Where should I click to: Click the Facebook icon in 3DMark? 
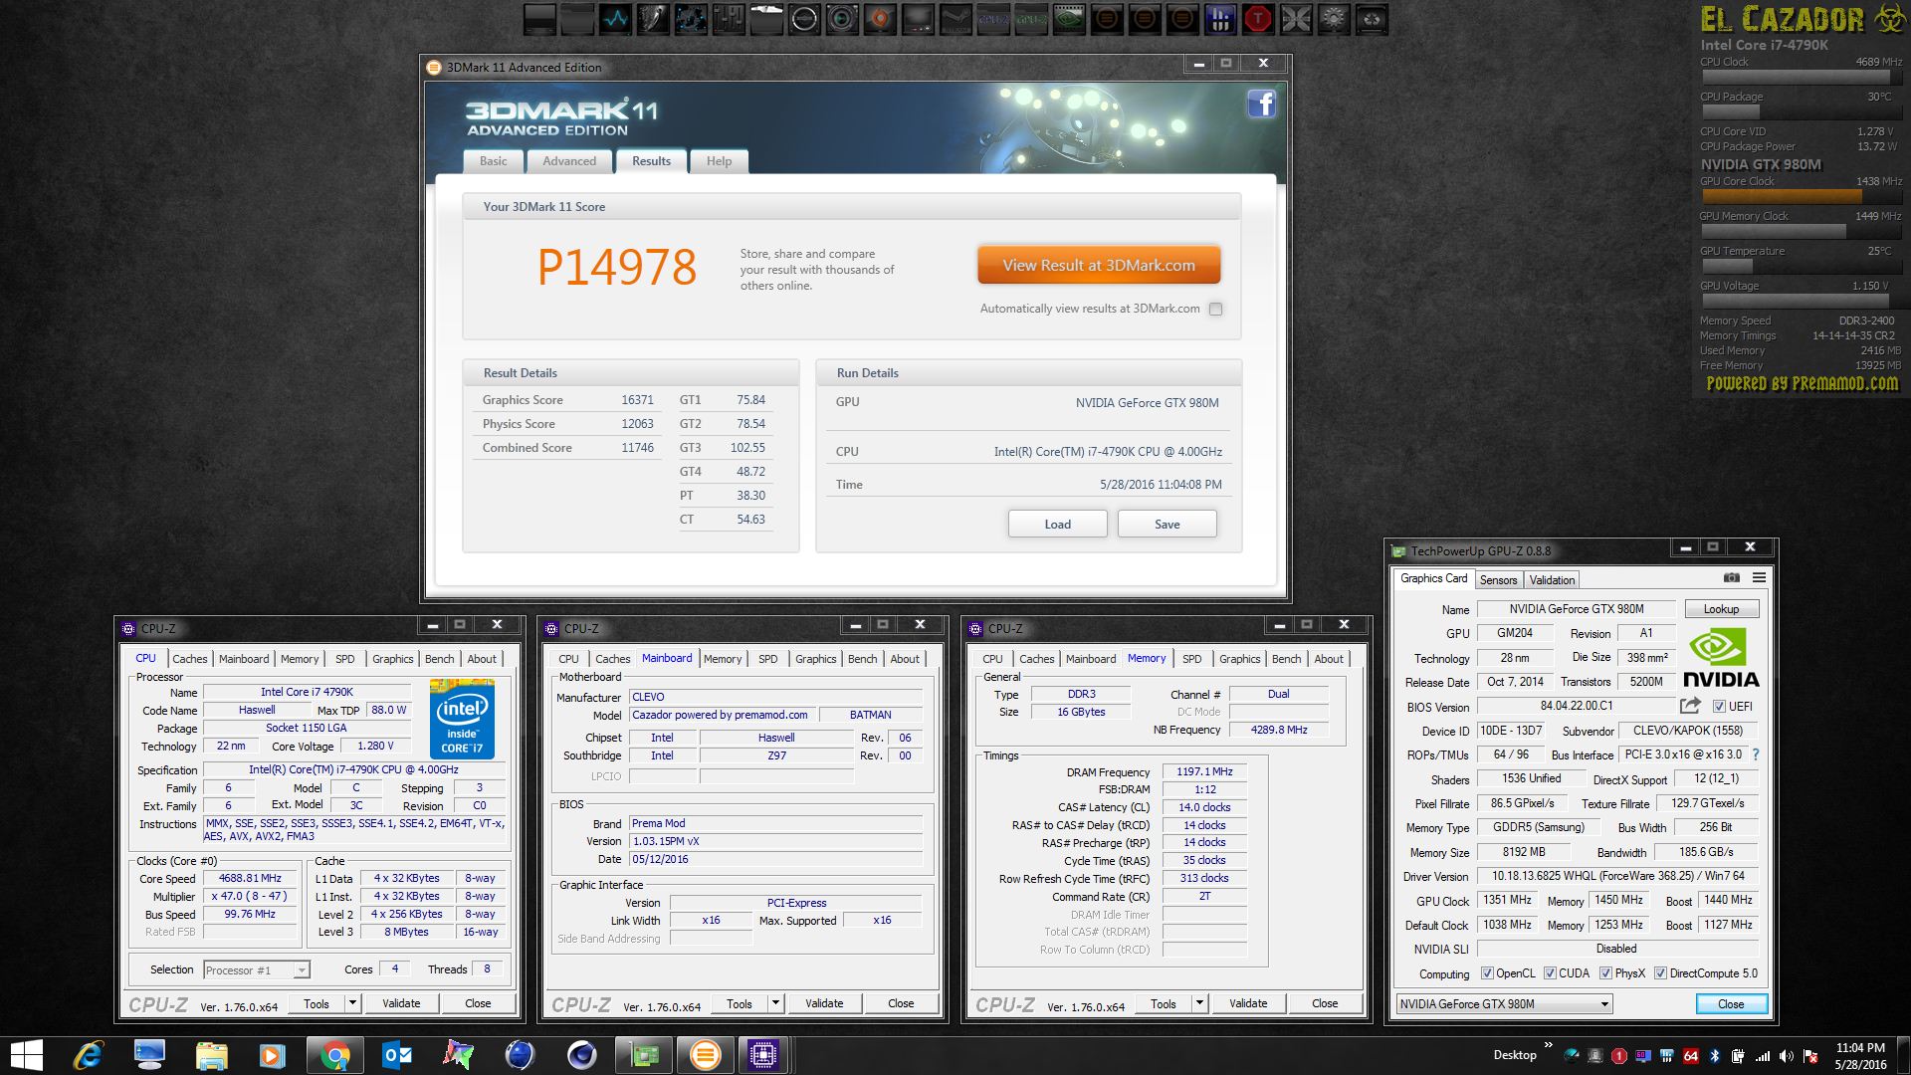tap(1261, 104)
